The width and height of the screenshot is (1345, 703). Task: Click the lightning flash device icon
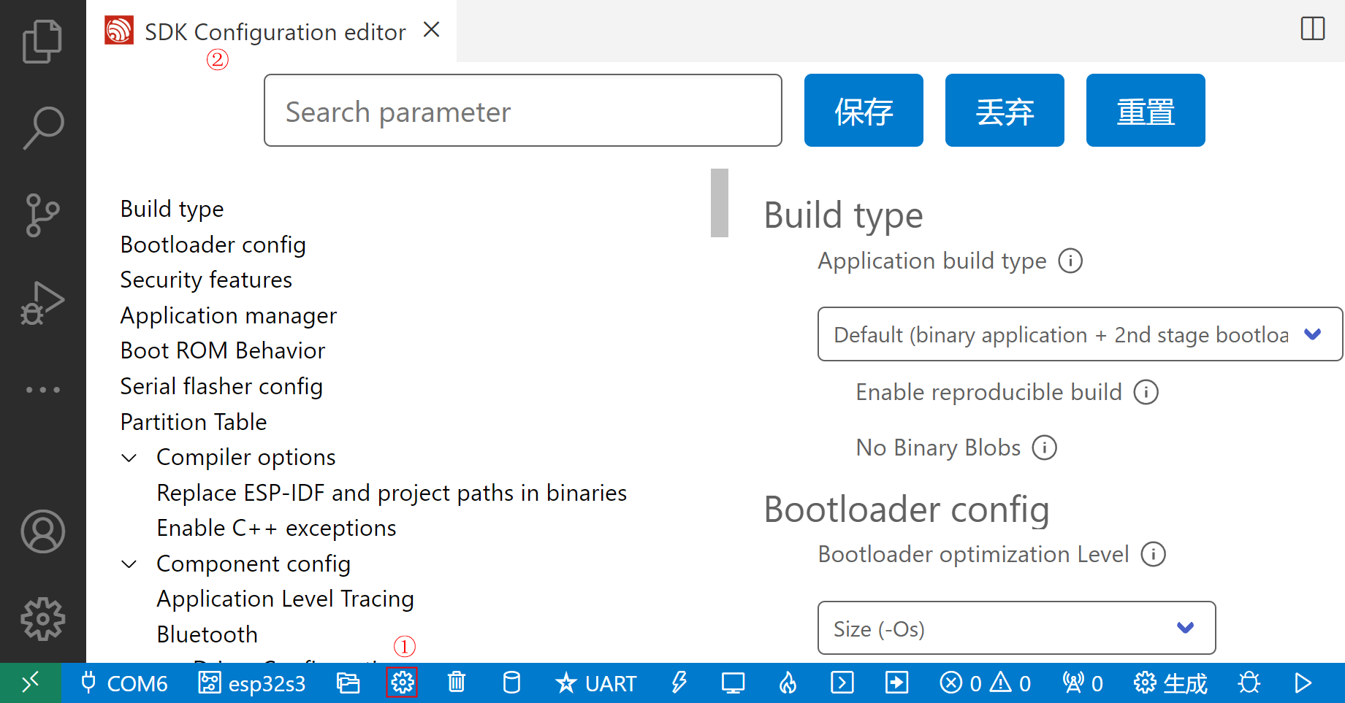[x=679, y=683]
